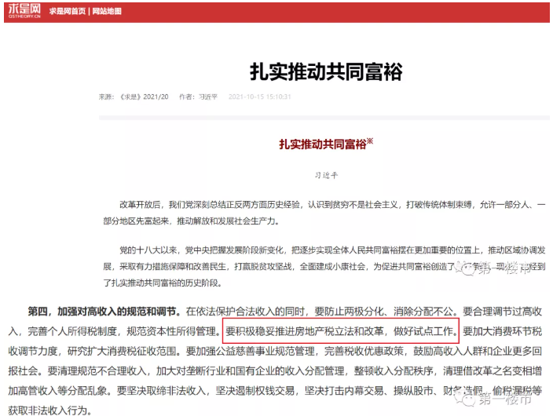The image size is (553, 416).
Task: Click the footnote mark after red subtitle
Action: click(x=370, y=141)
